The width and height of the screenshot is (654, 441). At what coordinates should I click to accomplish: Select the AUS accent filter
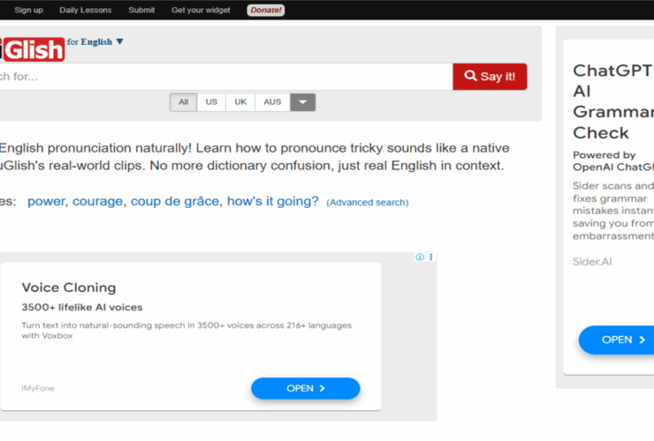click(272, 102)
